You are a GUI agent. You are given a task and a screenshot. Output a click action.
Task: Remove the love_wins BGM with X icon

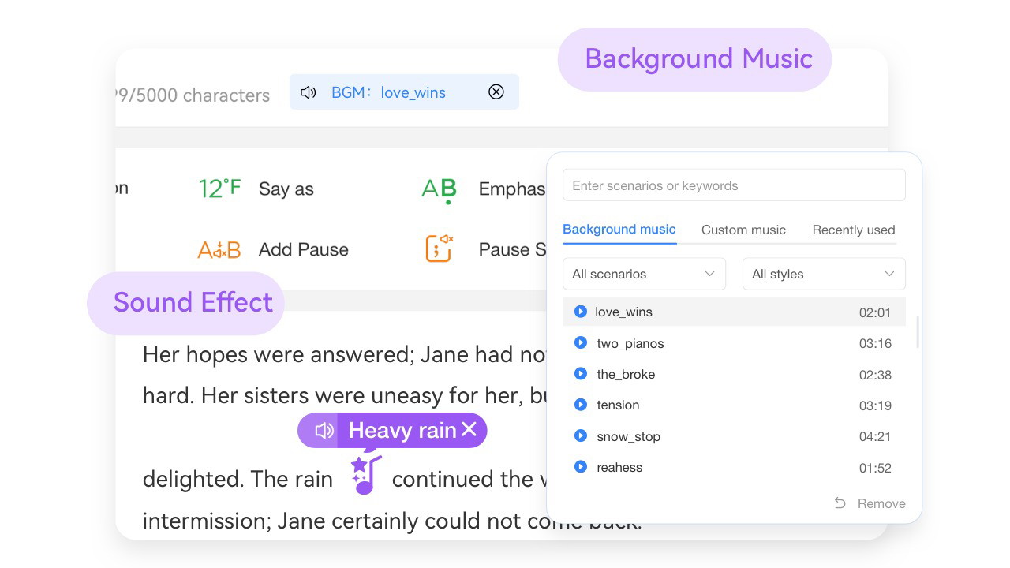[496, 92]
